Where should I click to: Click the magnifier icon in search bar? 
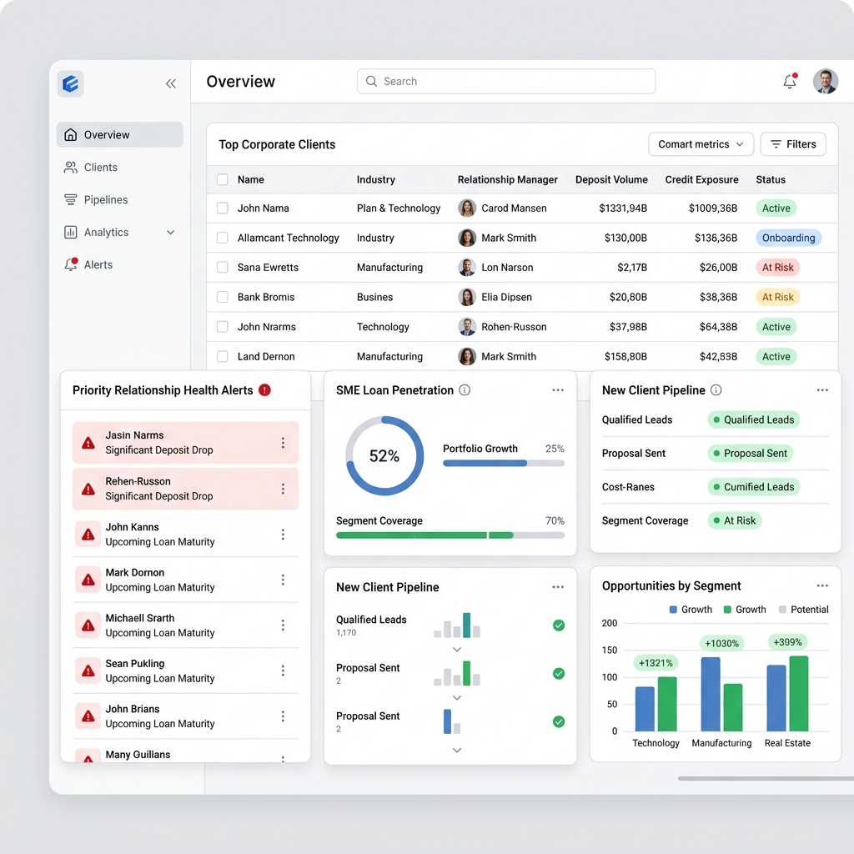point(371,81)
